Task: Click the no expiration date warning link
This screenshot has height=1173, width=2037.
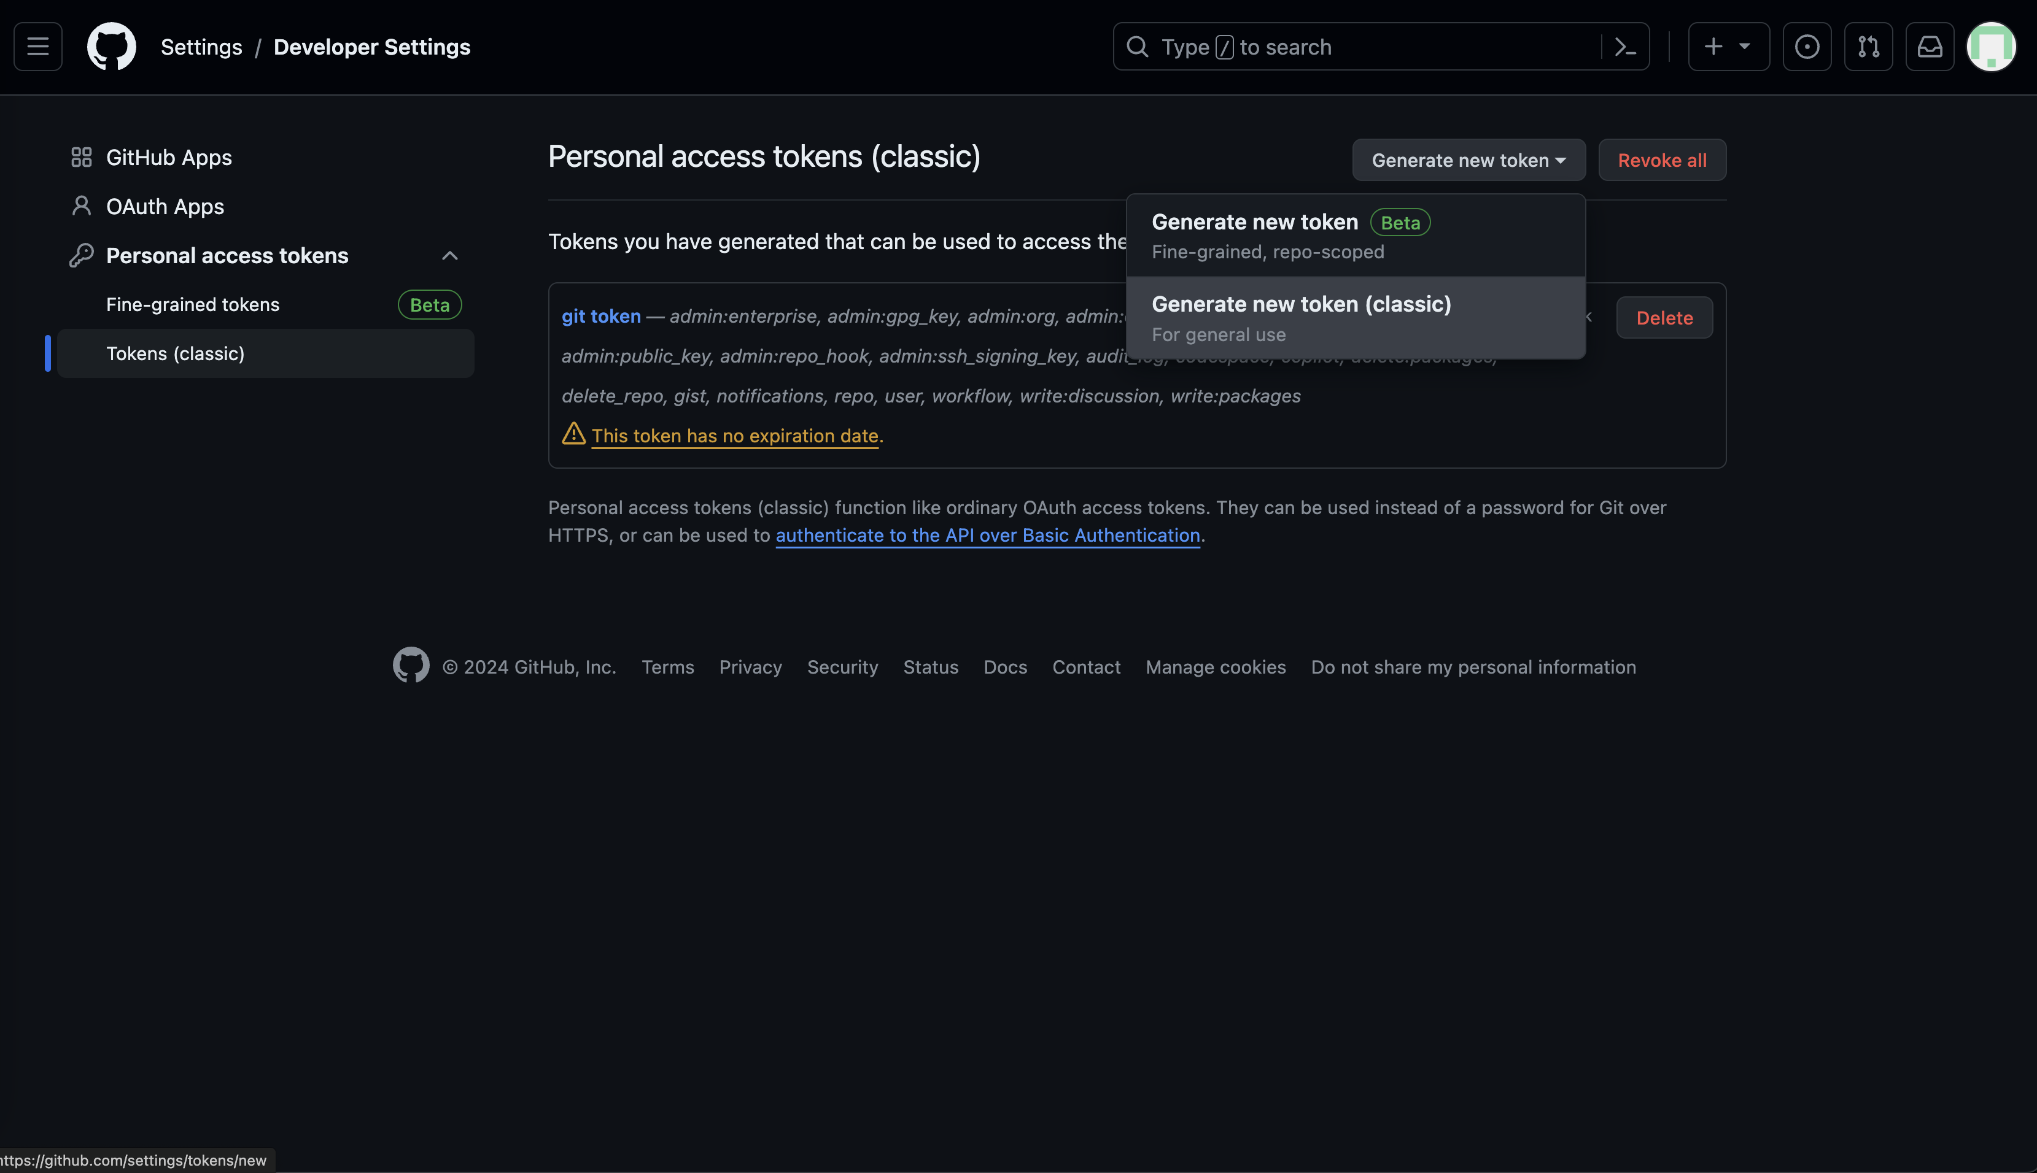Action: pyautogui.click(x=734, y=436)
